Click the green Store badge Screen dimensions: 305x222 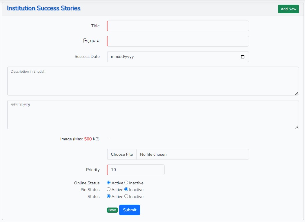click(112, 210)
